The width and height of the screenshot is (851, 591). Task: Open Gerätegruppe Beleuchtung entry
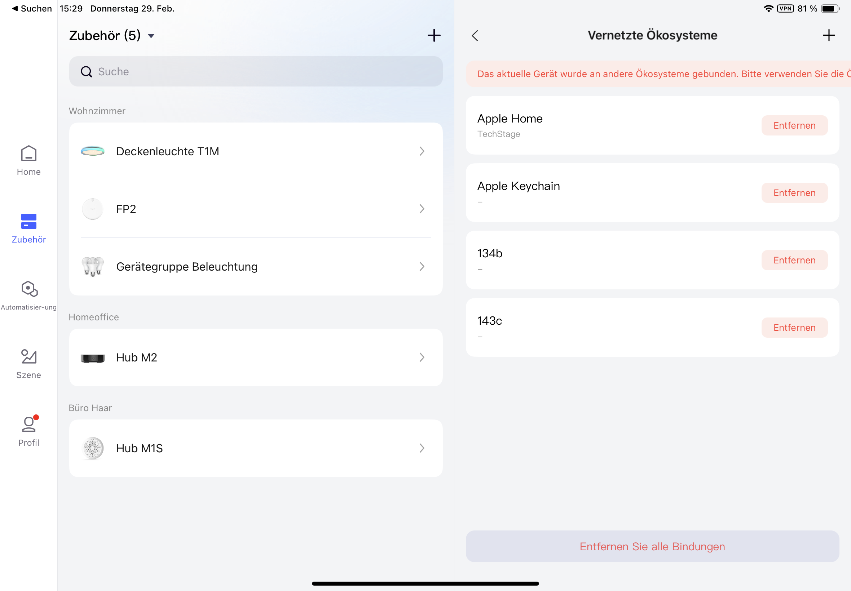[256, 267]
